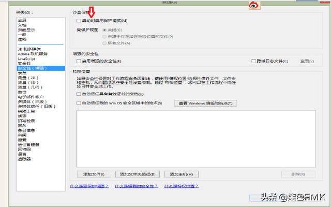Check the 跨域日志文件 option

pos(253,61)
